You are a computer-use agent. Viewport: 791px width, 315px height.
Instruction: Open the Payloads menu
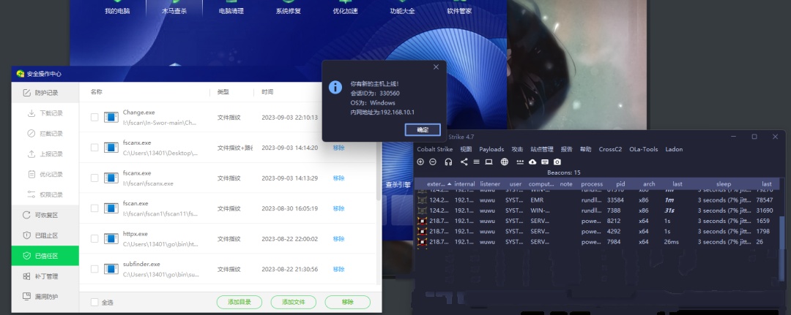tap(491, 149)
